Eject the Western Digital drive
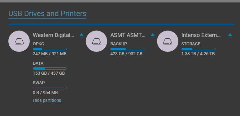 81,35
